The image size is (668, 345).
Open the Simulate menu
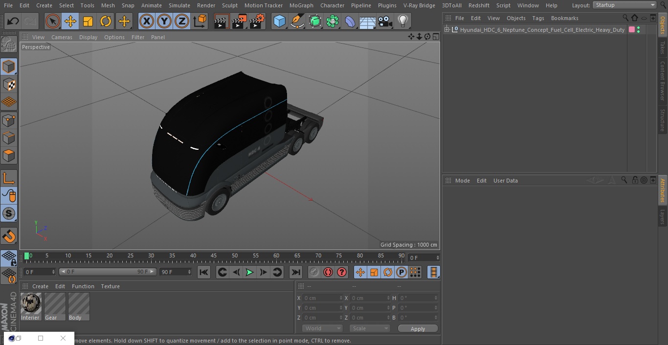[179, 5]
